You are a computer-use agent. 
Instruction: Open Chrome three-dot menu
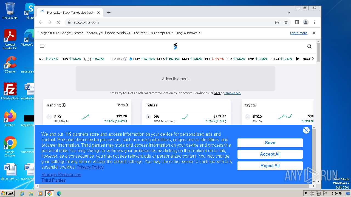click(x=315, y=22)
